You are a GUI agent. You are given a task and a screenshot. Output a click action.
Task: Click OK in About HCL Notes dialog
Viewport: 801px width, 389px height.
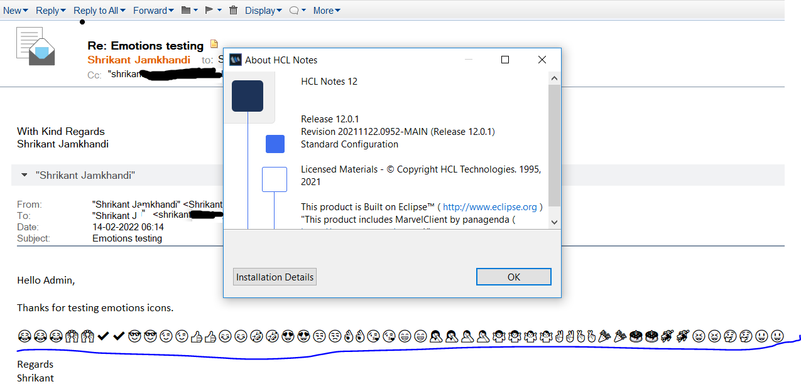point(514,277)
